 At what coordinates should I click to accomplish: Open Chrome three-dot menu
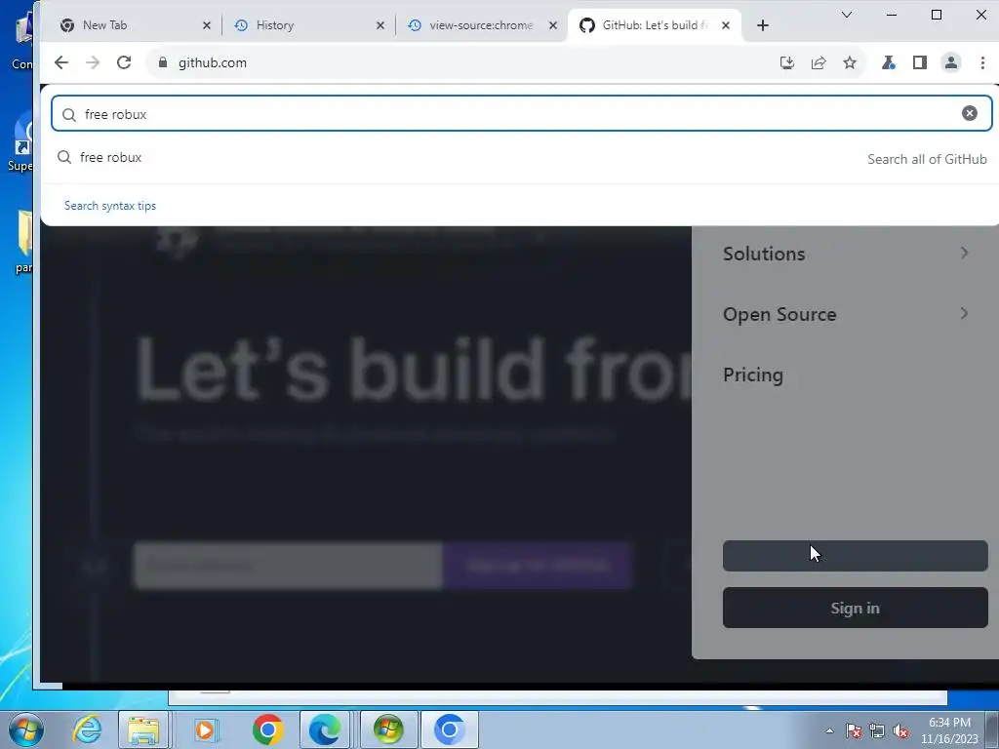pos(982,62)
